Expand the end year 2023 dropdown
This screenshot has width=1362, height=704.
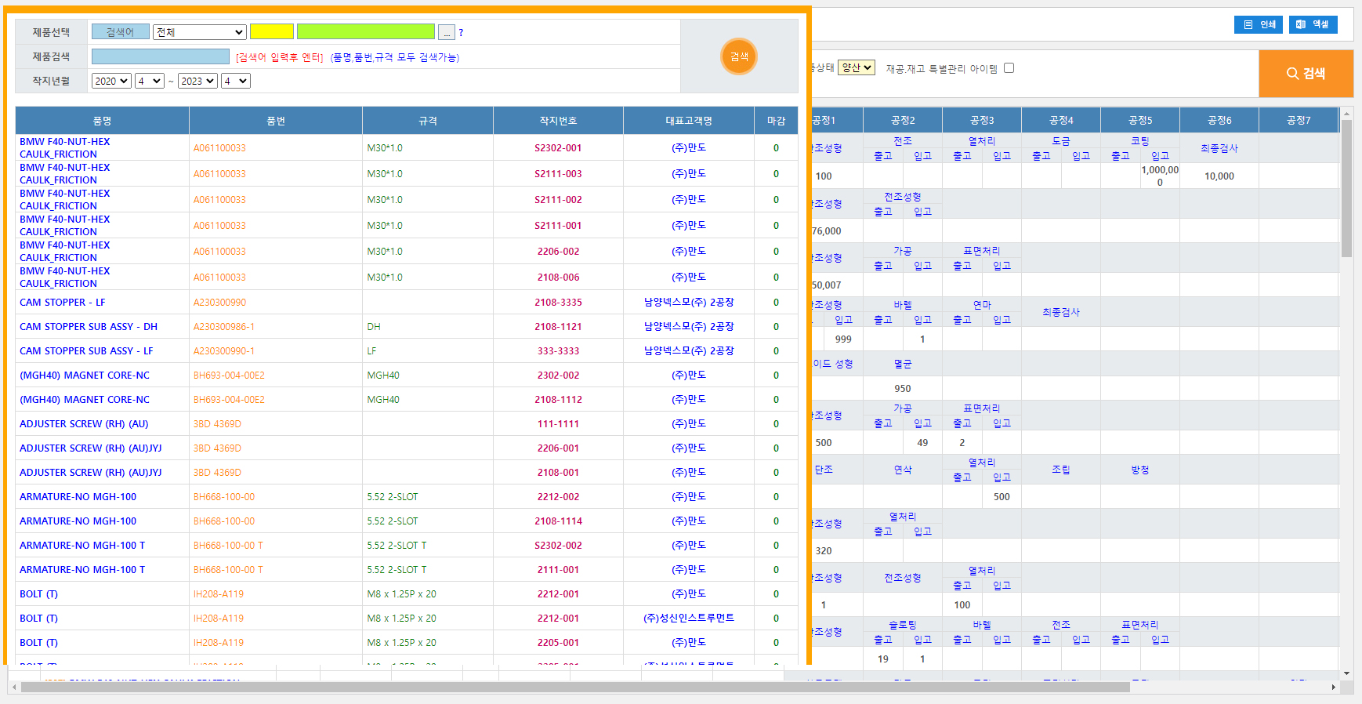197,81
